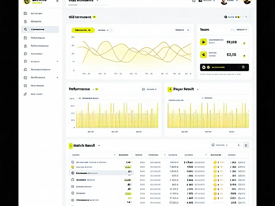Open the first sidebar menu item
The width and height of the screenshot is (275, 206).
pos(36,13)
